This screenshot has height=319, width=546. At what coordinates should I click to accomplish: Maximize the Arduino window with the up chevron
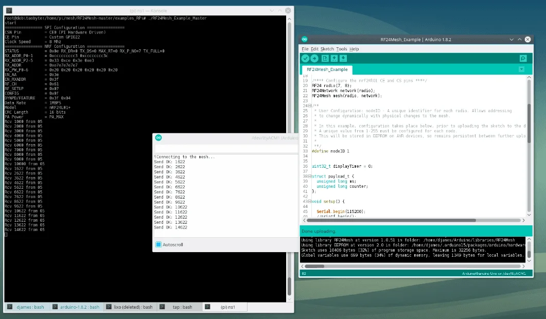point(520,39)
